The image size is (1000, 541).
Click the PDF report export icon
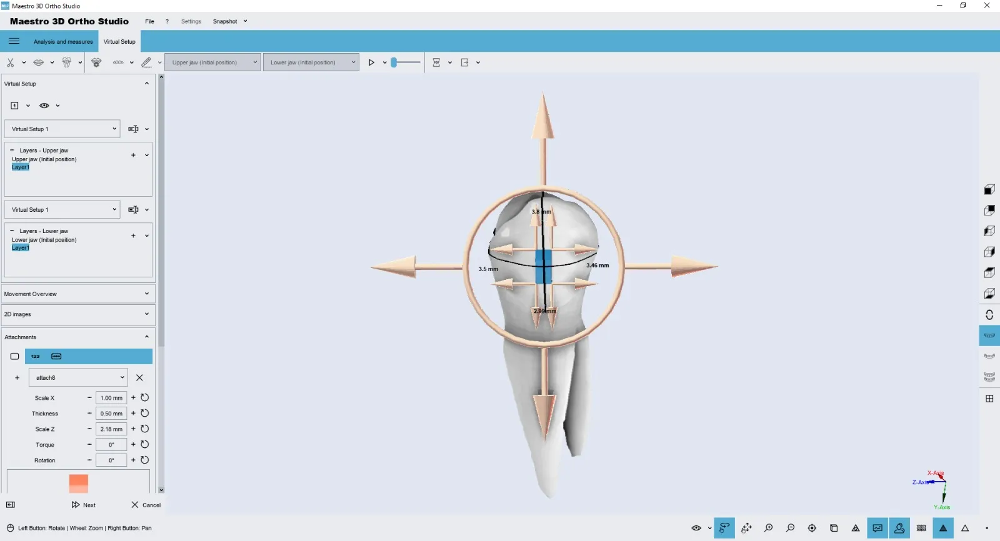[436, 62]
